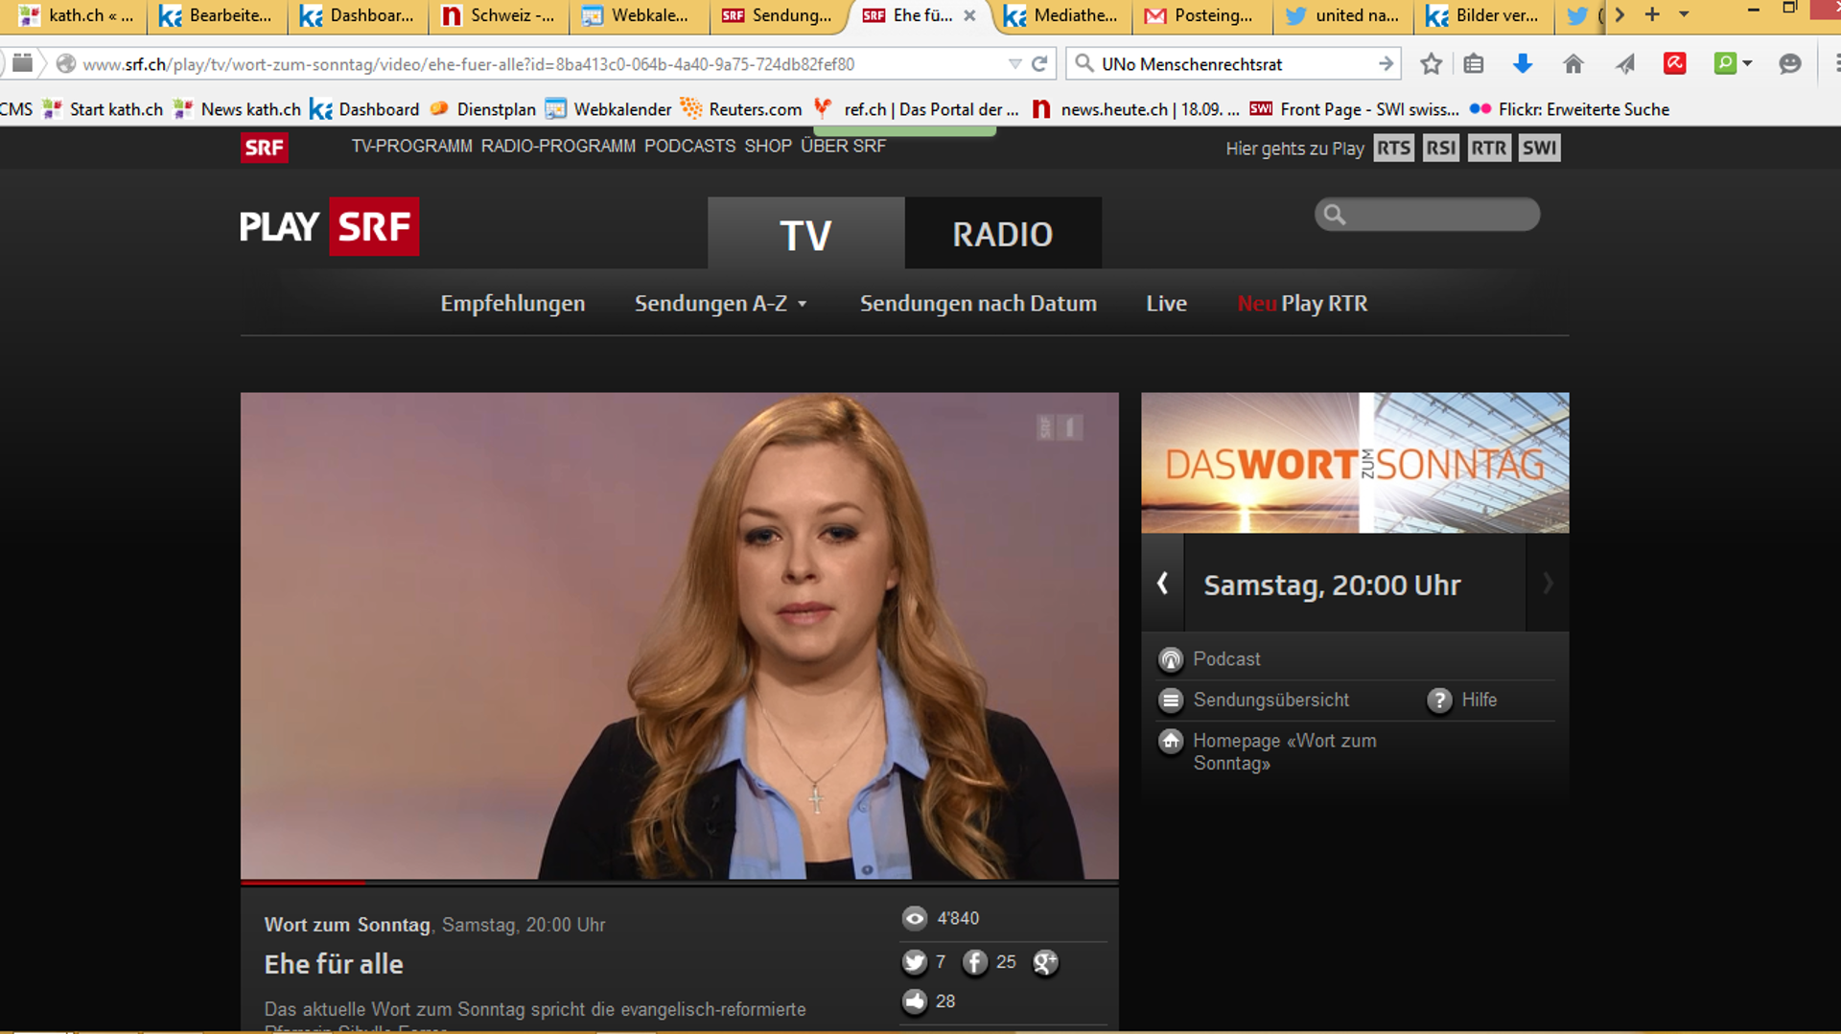
Task: Click search go arrow in browser
Action: pyautogui.click(x=1386, y=64)
